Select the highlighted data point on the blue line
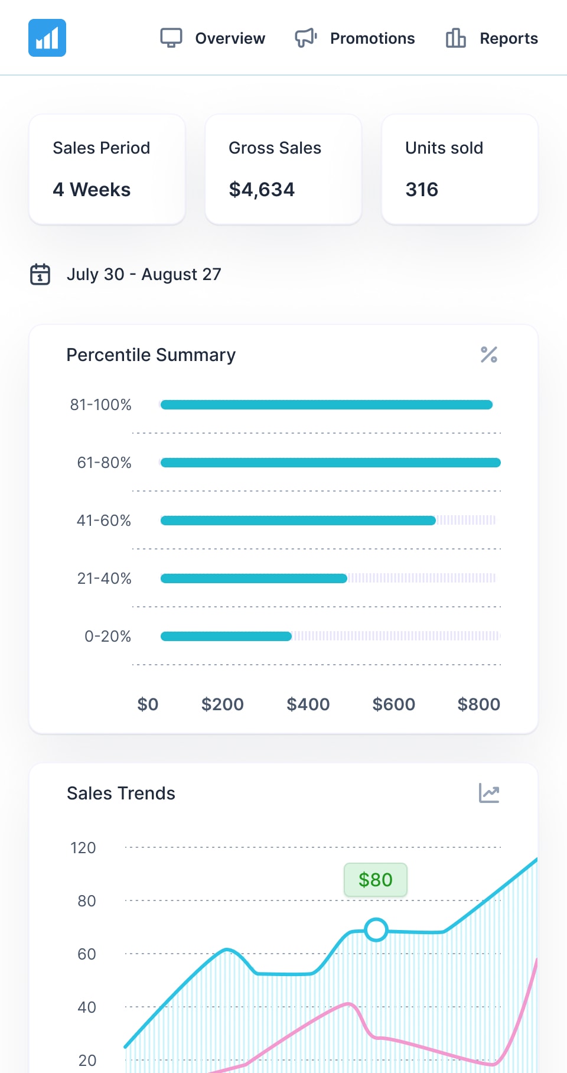 [x=376, y=930]
